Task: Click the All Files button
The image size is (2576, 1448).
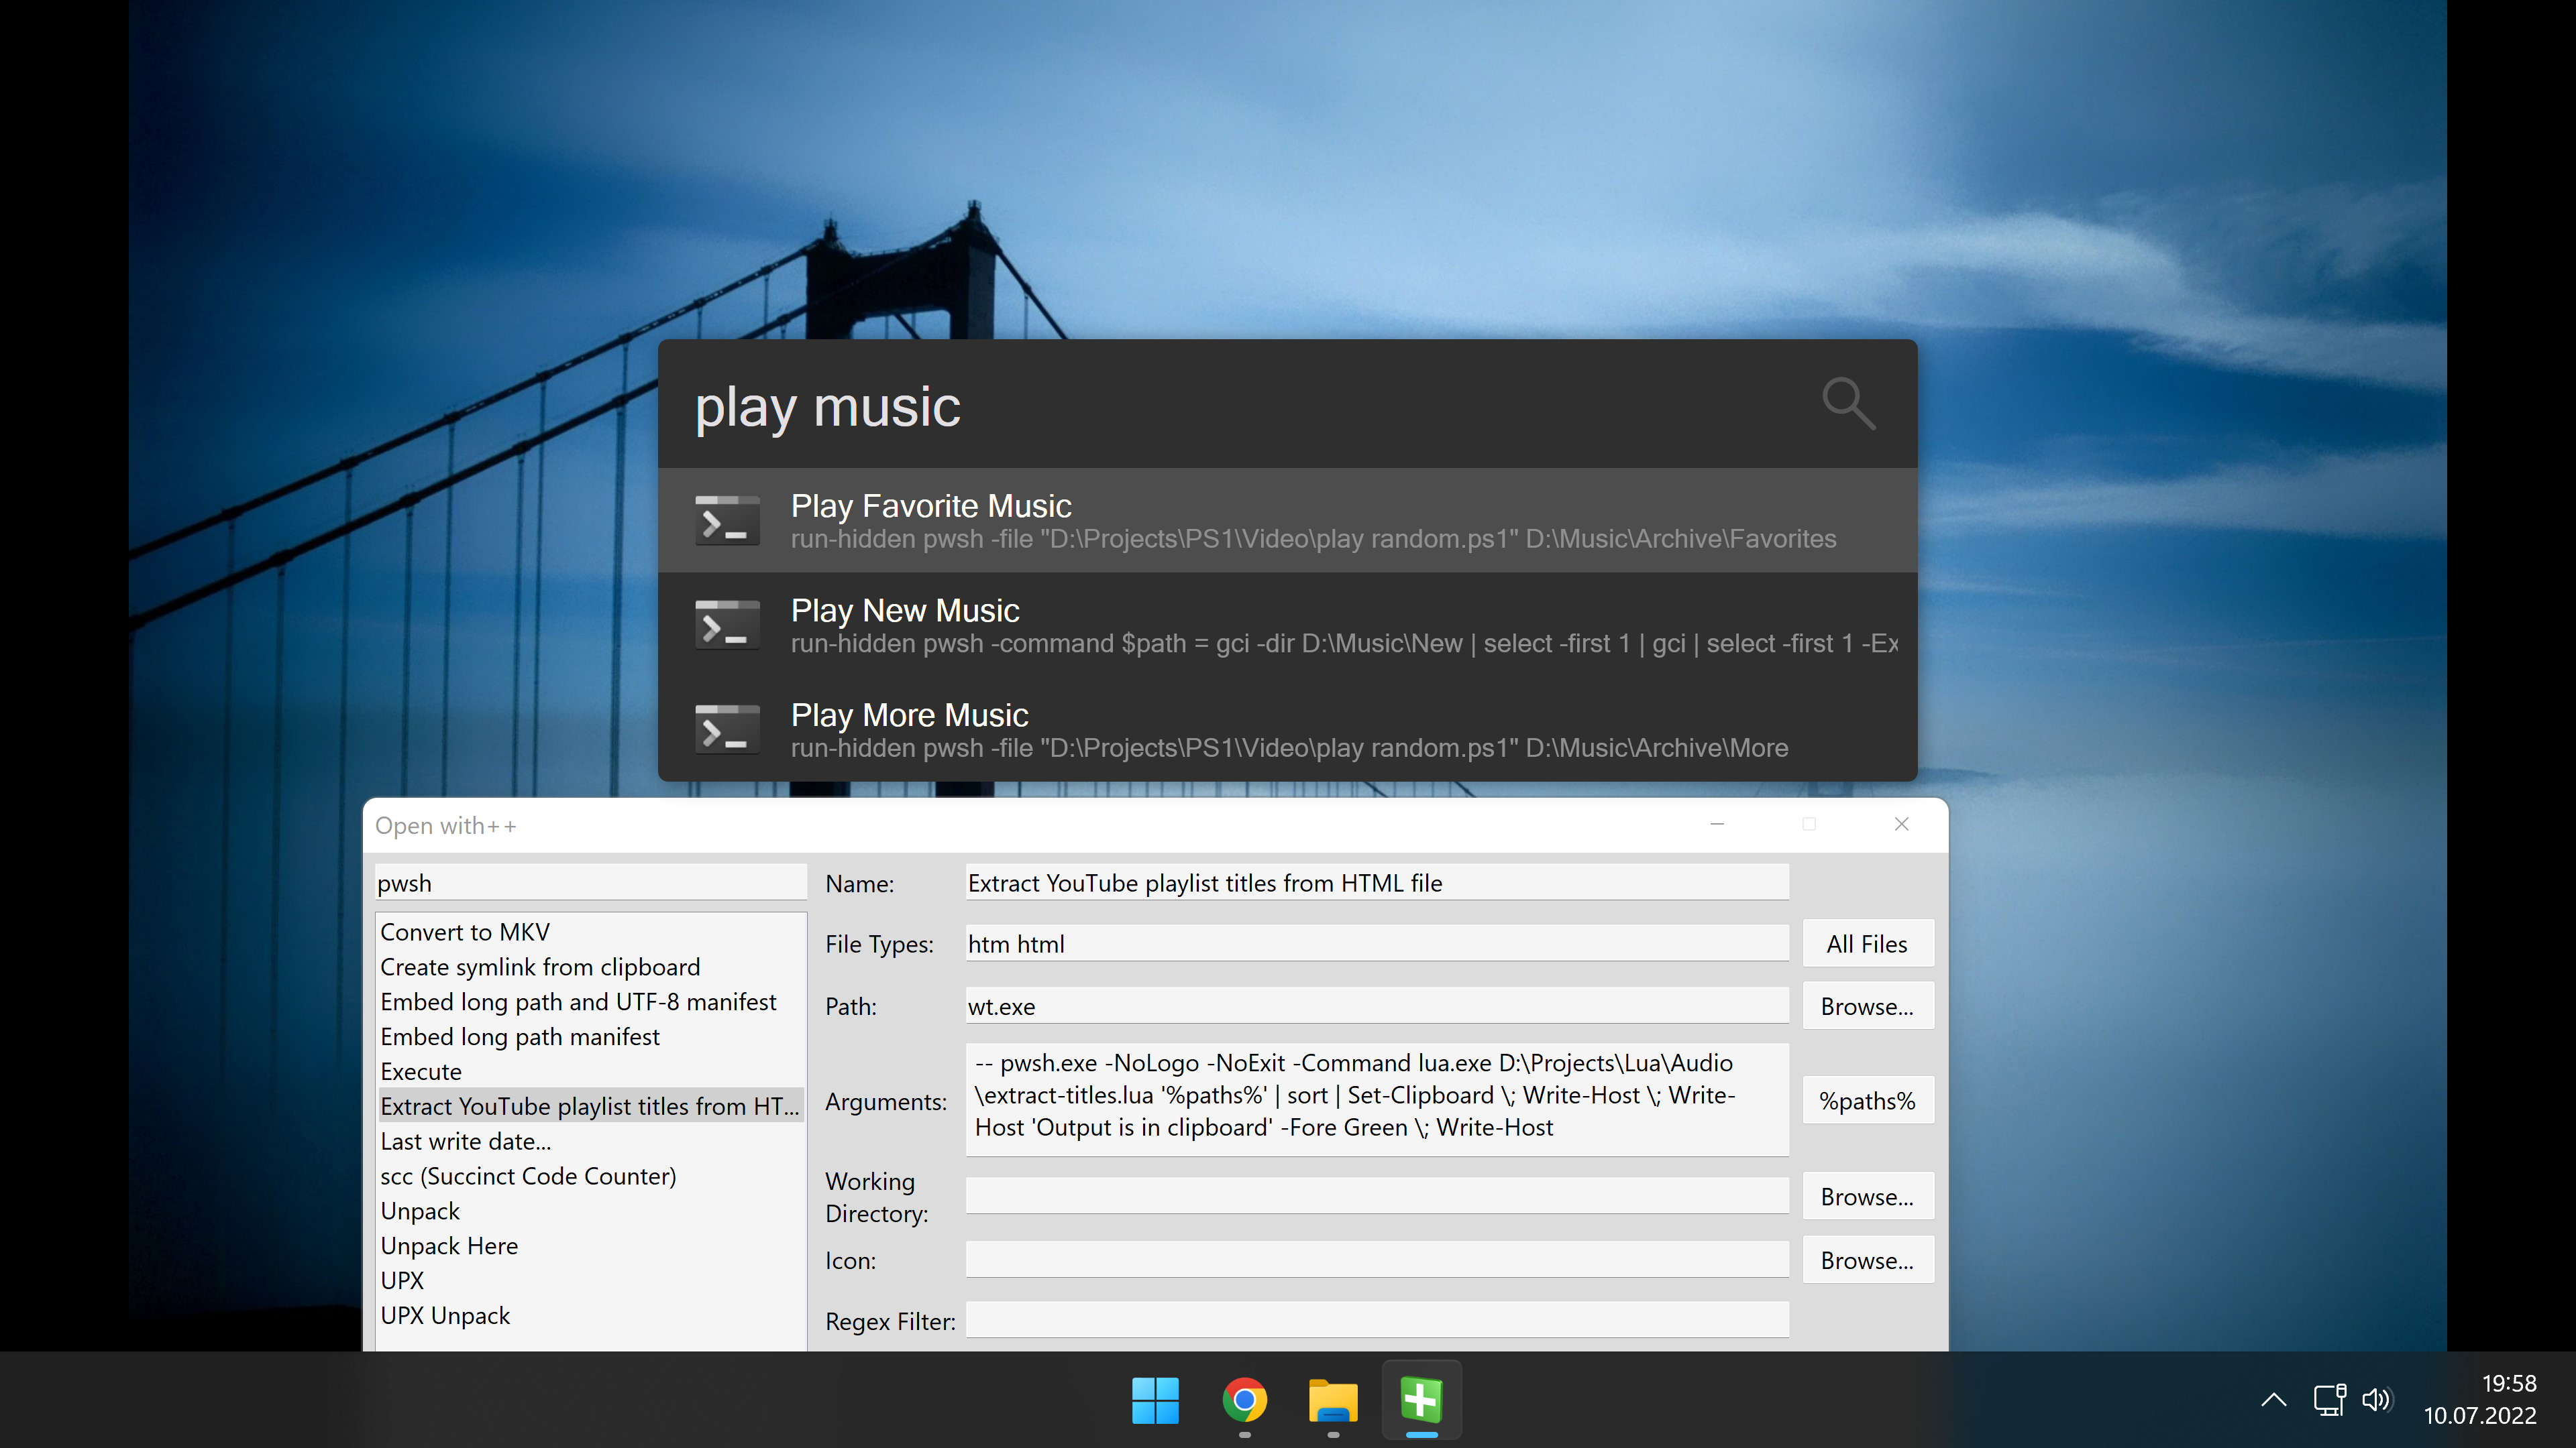Action: (1867, 943)
